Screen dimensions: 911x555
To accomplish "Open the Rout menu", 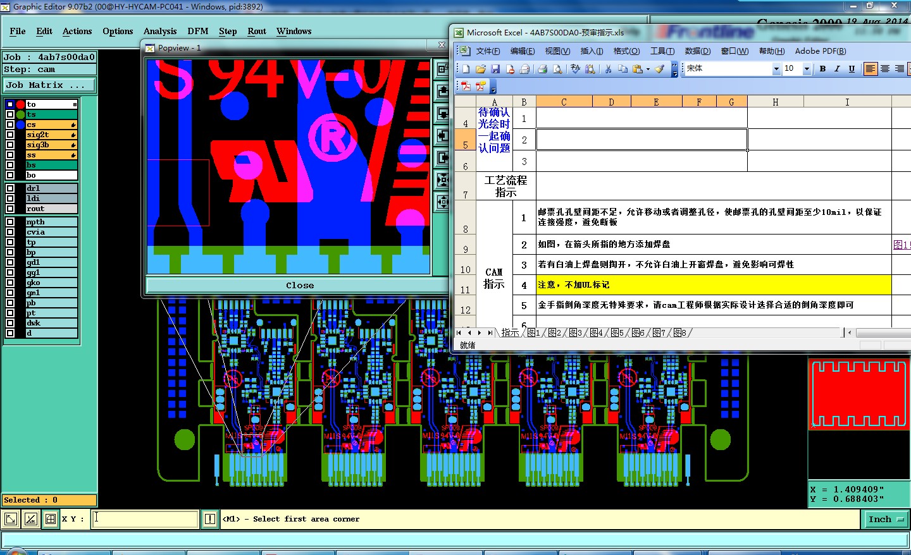I will (x=257, y=31).
